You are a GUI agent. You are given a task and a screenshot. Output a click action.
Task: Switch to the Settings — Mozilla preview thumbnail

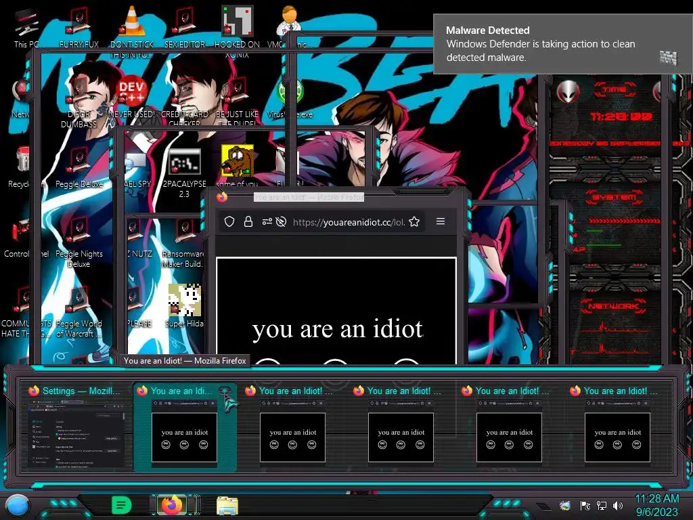tap(76, 427)
